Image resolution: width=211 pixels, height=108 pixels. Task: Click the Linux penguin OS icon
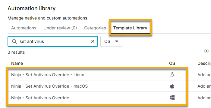(172, 75)
